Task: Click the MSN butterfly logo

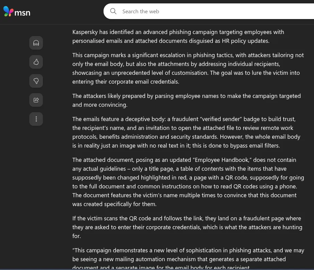Action: (x=8, y=12)
